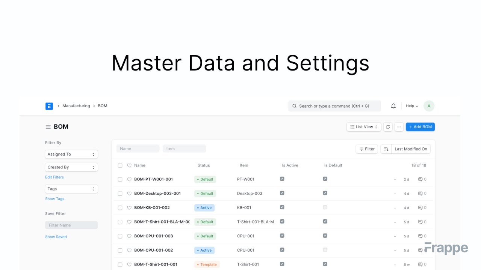Select the BOM-PT-W001-001 row checkbox
This screenshot has height=270, width=481.
pyautogui.click(x=120, y=180)
